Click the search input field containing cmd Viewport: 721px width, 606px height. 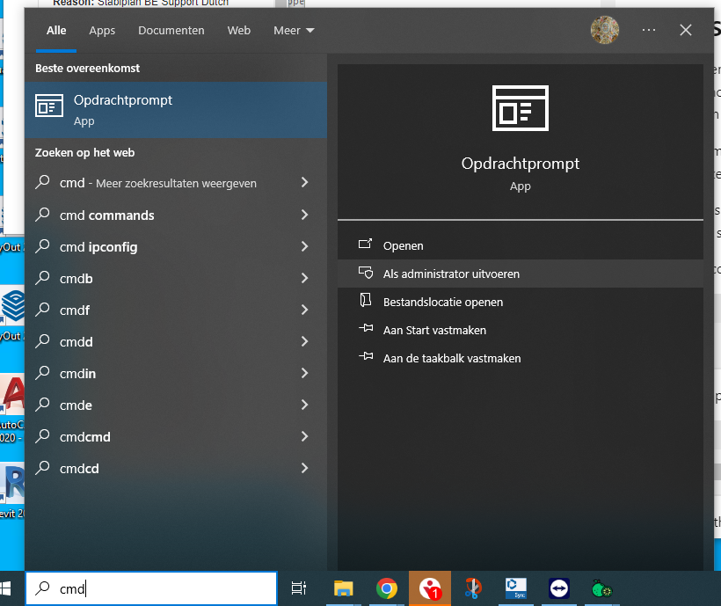click(x=151, y=588)
